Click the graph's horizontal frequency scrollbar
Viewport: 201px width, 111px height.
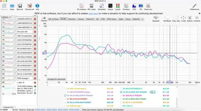[x=135, y=85]
